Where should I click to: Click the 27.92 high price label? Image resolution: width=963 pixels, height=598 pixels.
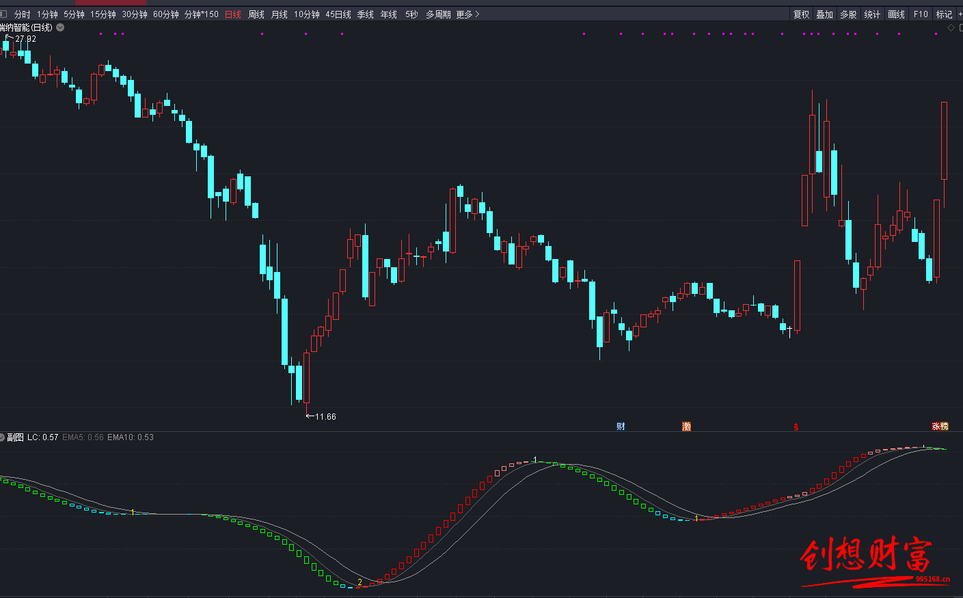[25, 39]
